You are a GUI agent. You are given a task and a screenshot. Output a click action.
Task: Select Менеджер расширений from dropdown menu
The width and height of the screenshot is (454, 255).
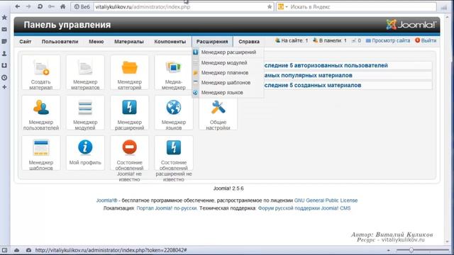tap(228, 52)
